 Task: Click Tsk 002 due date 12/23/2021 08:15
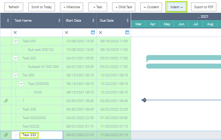(x=114, y=75)
